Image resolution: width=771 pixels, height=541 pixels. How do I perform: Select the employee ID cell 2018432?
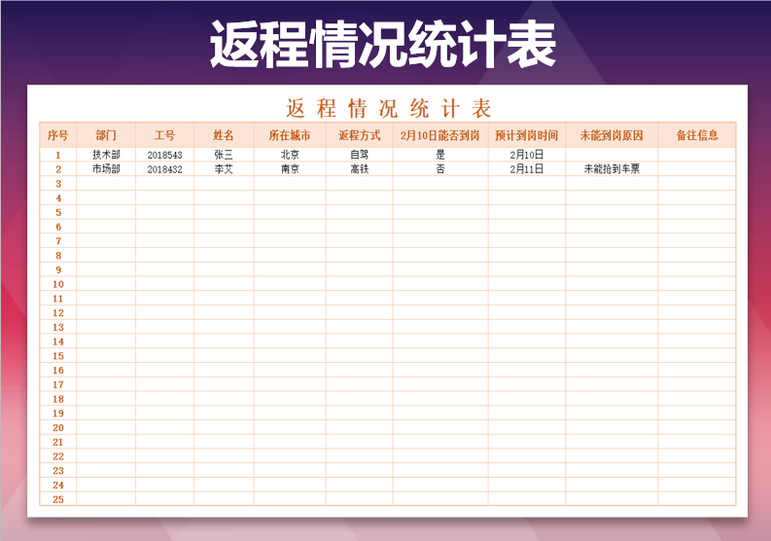tap(164, 169)
